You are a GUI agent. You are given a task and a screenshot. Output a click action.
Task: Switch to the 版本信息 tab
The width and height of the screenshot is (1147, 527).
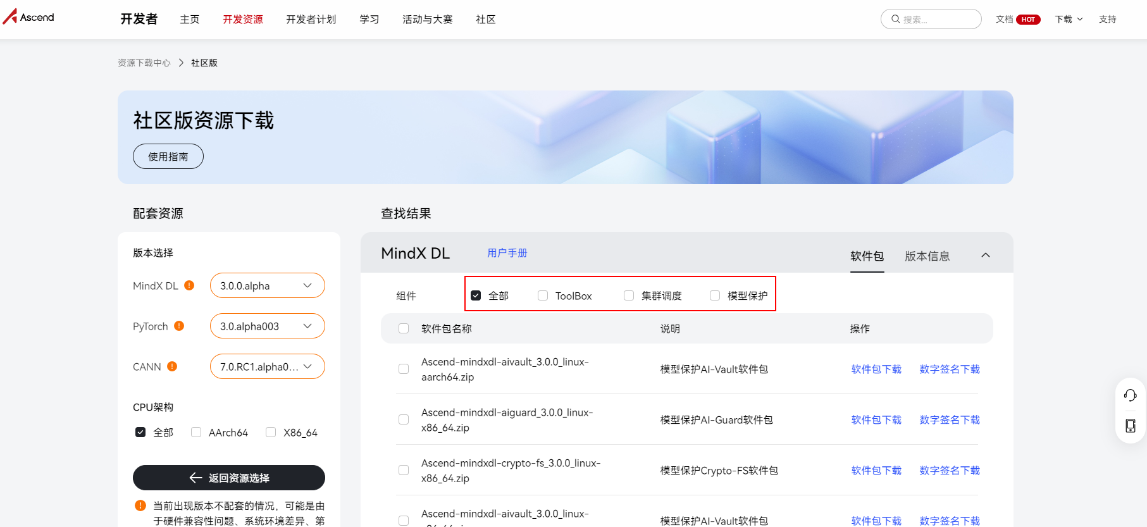click(x=927, y=256)
